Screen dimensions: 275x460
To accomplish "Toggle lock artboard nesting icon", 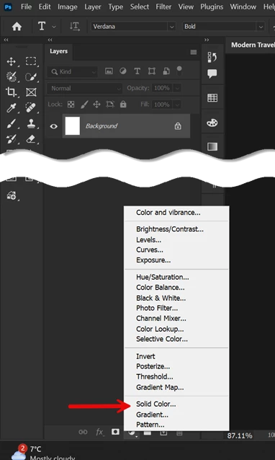I will (110, 104).
